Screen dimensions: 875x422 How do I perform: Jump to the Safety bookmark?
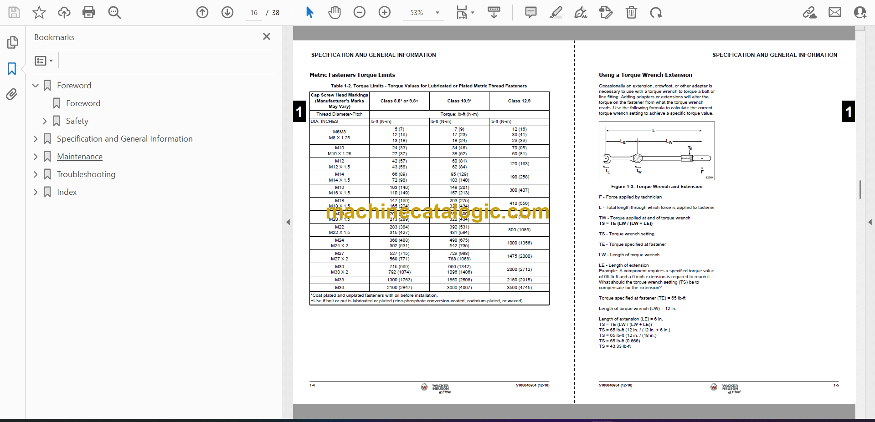pos(77,121)
